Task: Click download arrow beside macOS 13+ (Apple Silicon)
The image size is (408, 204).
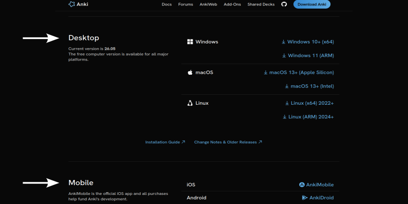Action: [x=265, y=73]
